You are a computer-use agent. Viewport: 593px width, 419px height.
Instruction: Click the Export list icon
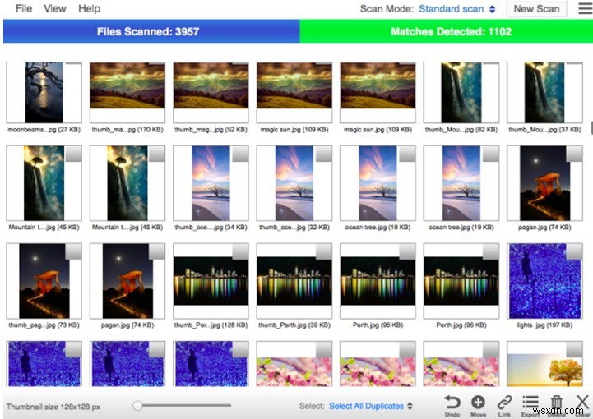[x=530, y=402]
